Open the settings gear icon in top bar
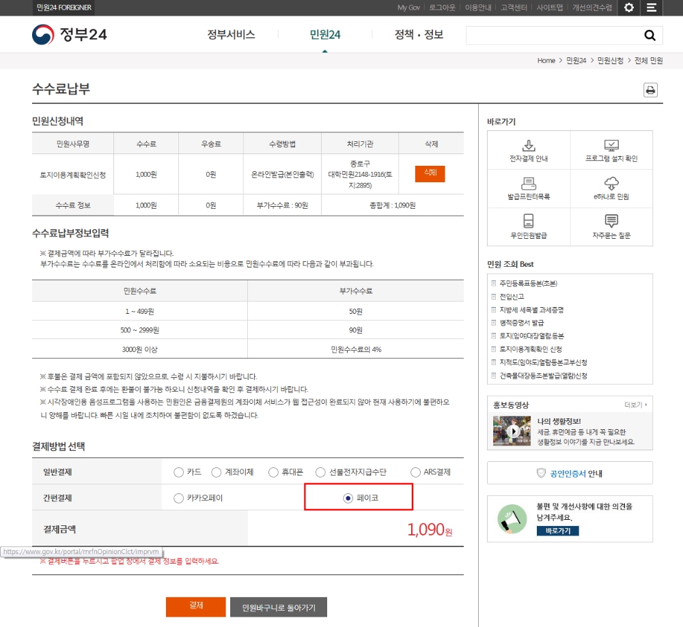Viewport: 683px width, 627px height. pos(628,8)
